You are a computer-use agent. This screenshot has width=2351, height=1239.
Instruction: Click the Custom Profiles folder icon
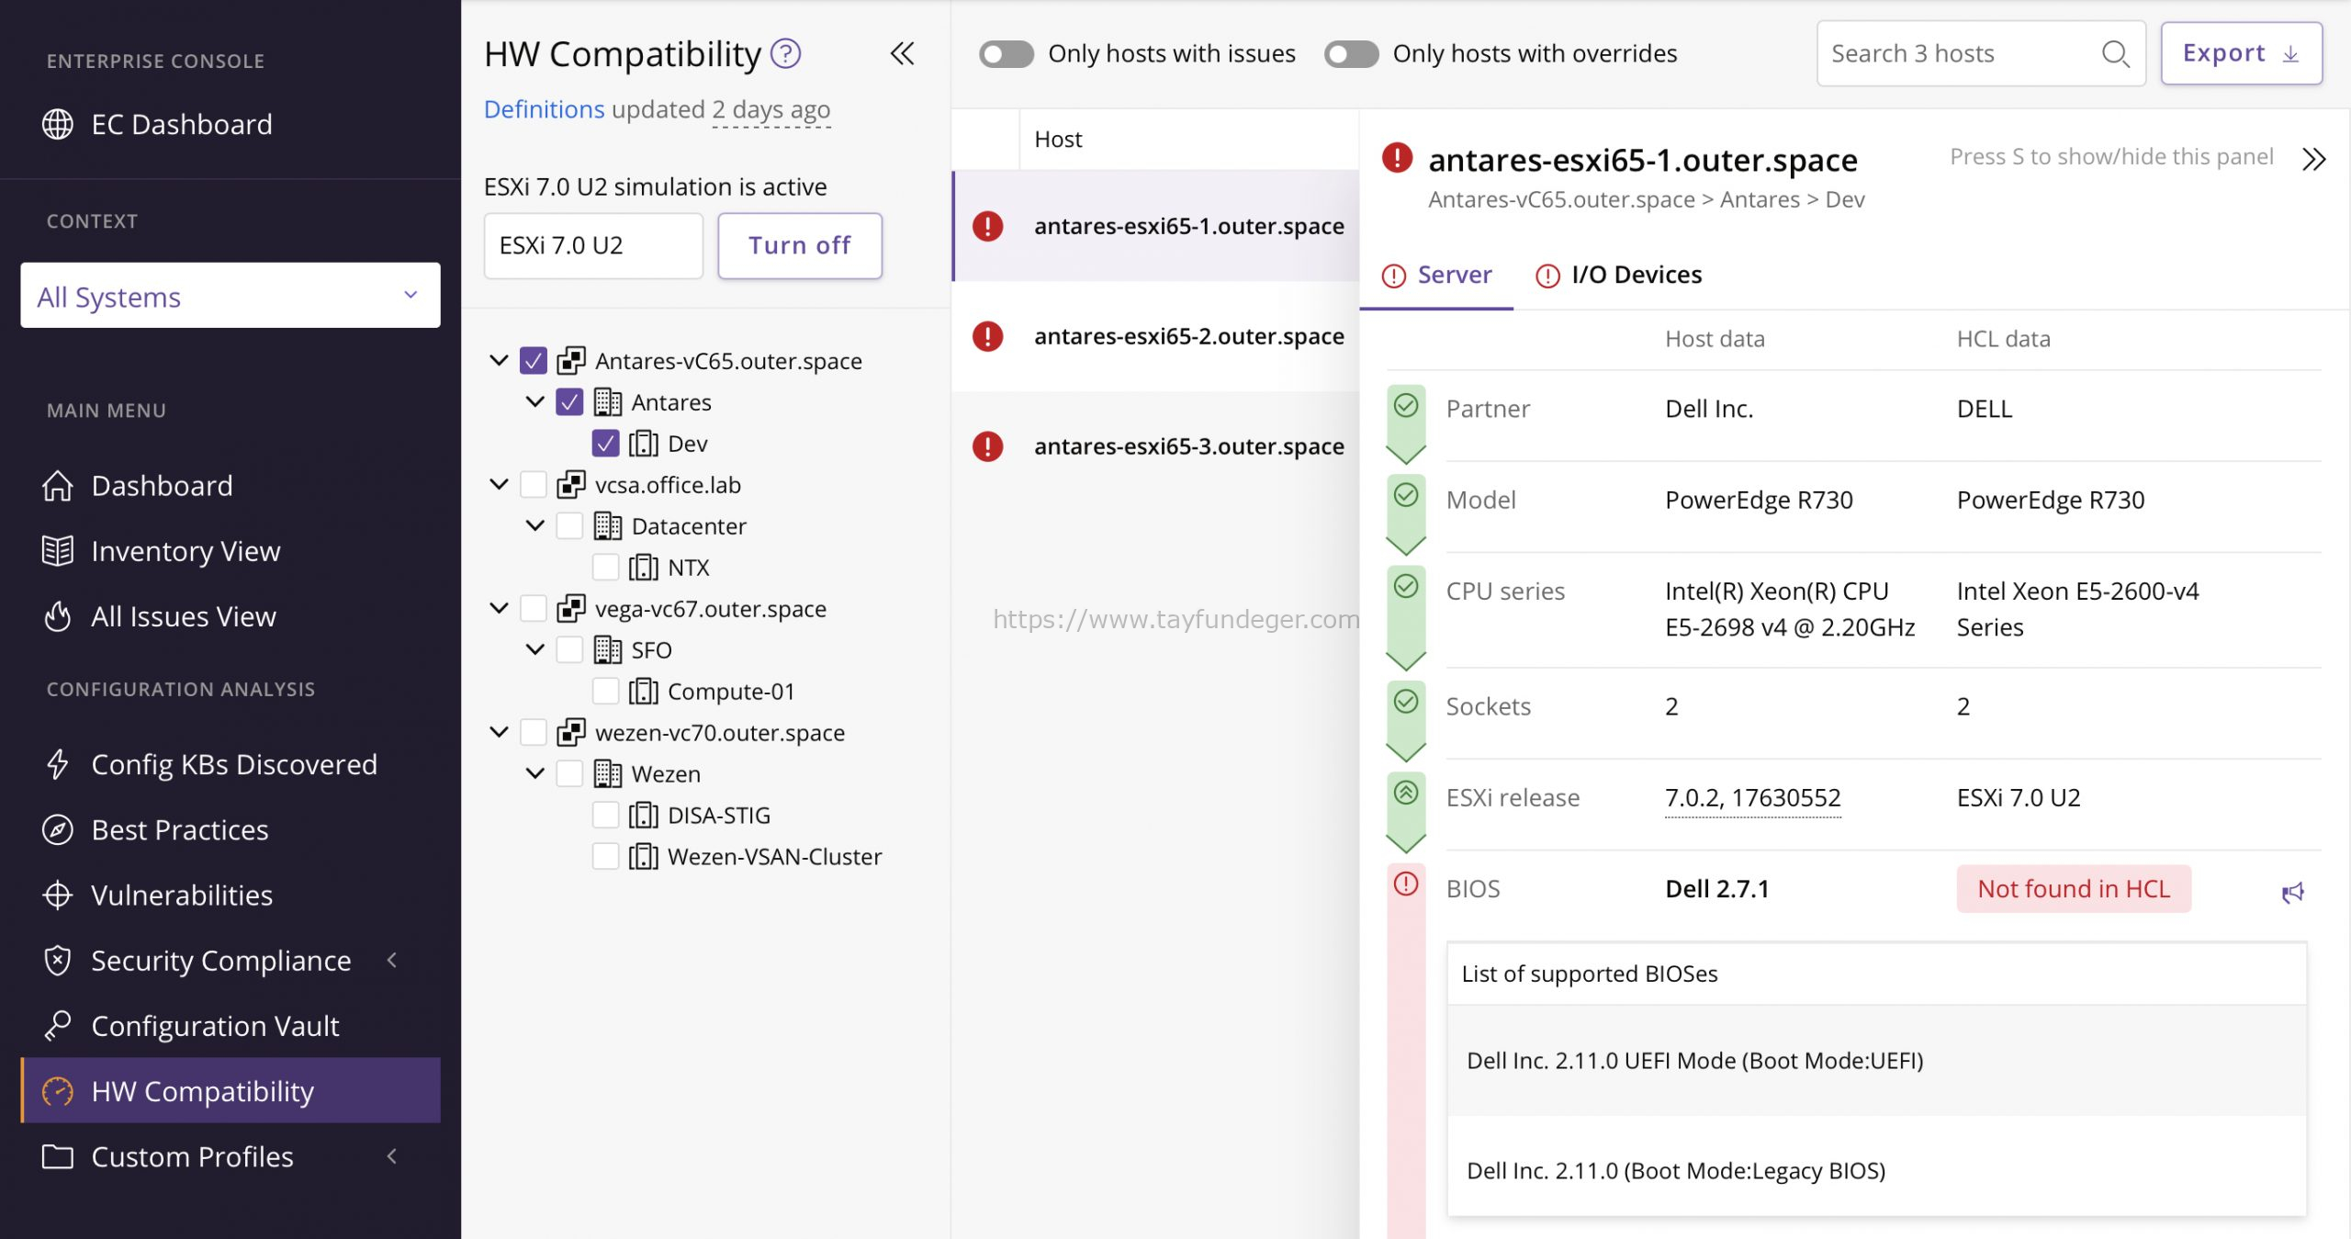58,1156
